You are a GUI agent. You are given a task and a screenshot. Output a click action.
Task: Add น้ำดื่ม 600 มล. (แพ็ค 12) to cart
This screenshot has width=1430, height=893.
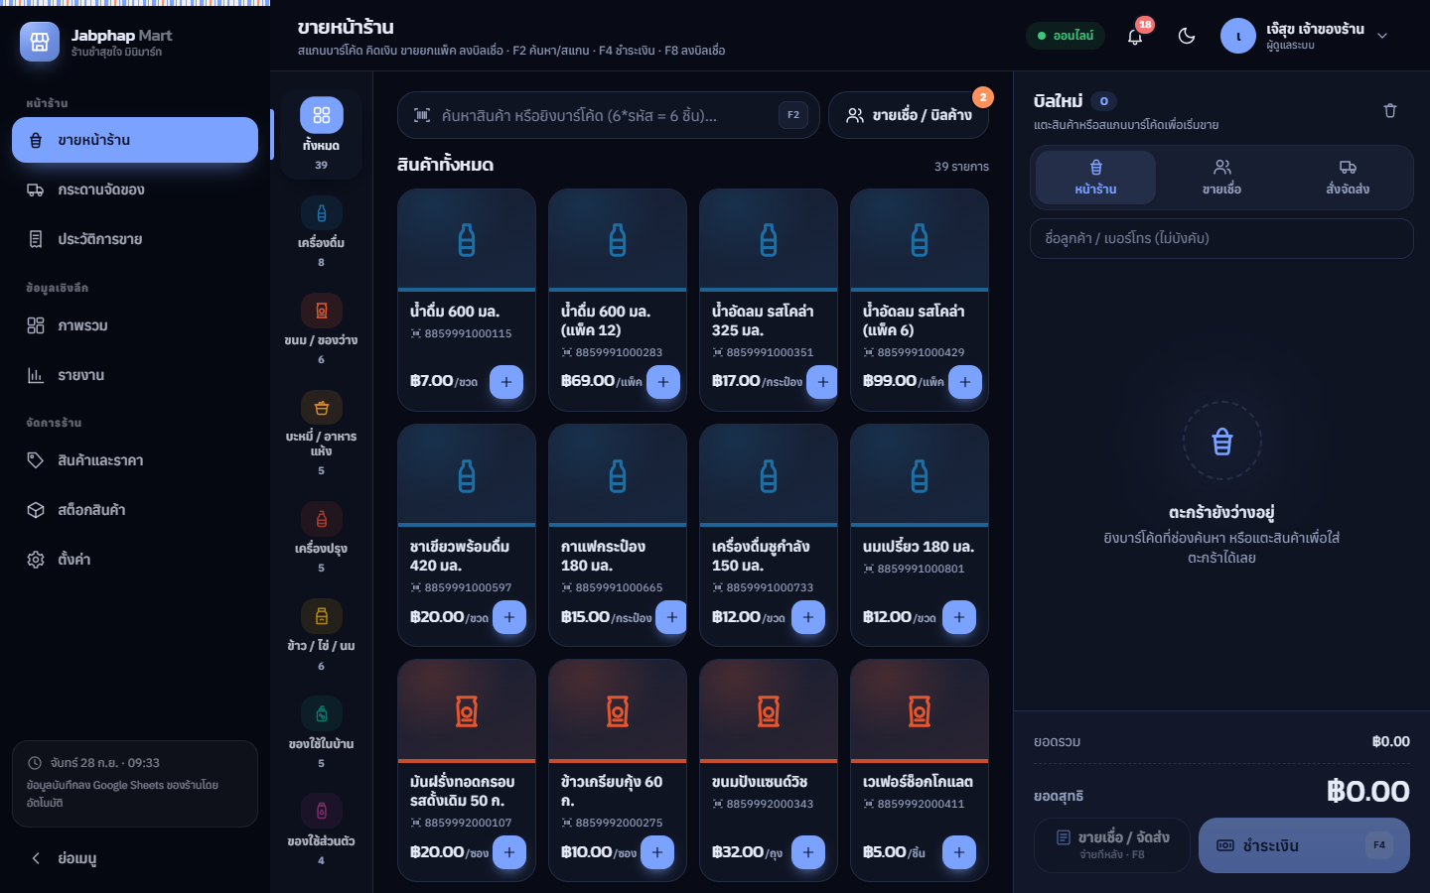[663, 382]
